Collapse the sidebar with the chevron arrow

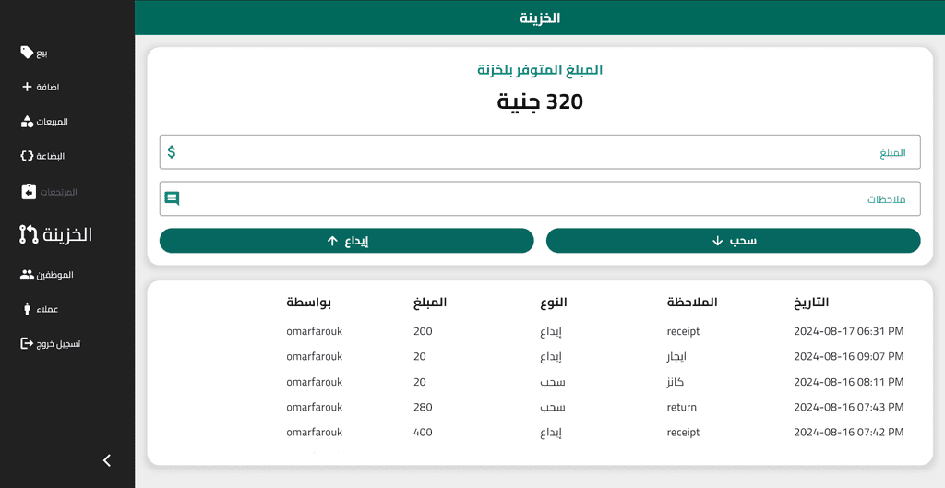coord(107,460)
